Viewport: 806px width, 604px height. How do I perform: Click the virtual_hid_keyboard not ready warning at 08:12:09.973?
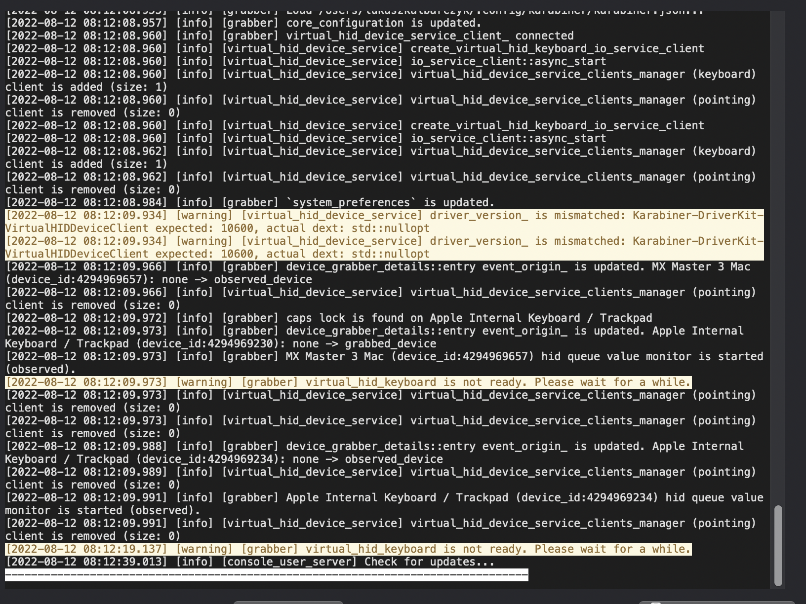point(346,382)
